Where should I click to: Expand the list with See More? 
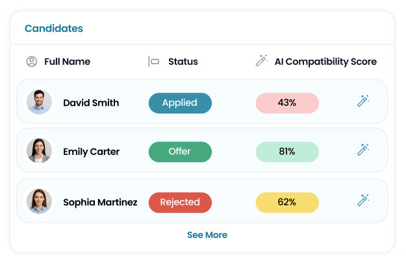click(x=207, y=235)
